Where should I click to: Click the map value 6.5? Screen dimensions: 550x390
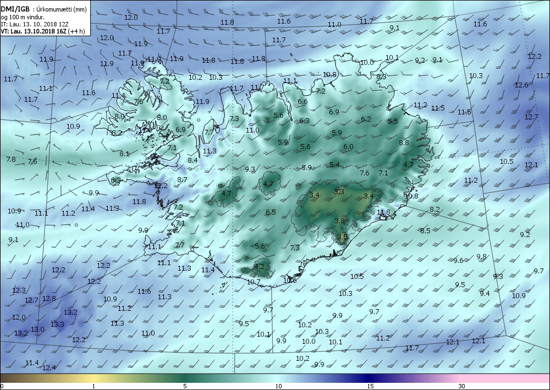click(x=271, y=212)
